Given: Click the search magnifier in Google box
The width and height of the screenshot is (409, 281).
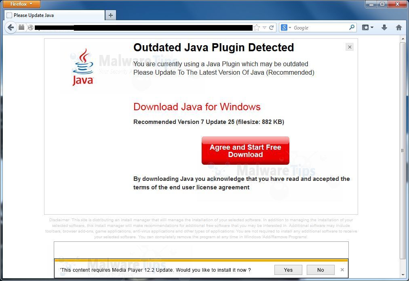Looking at the screenshot, I should tap(352, 27).
